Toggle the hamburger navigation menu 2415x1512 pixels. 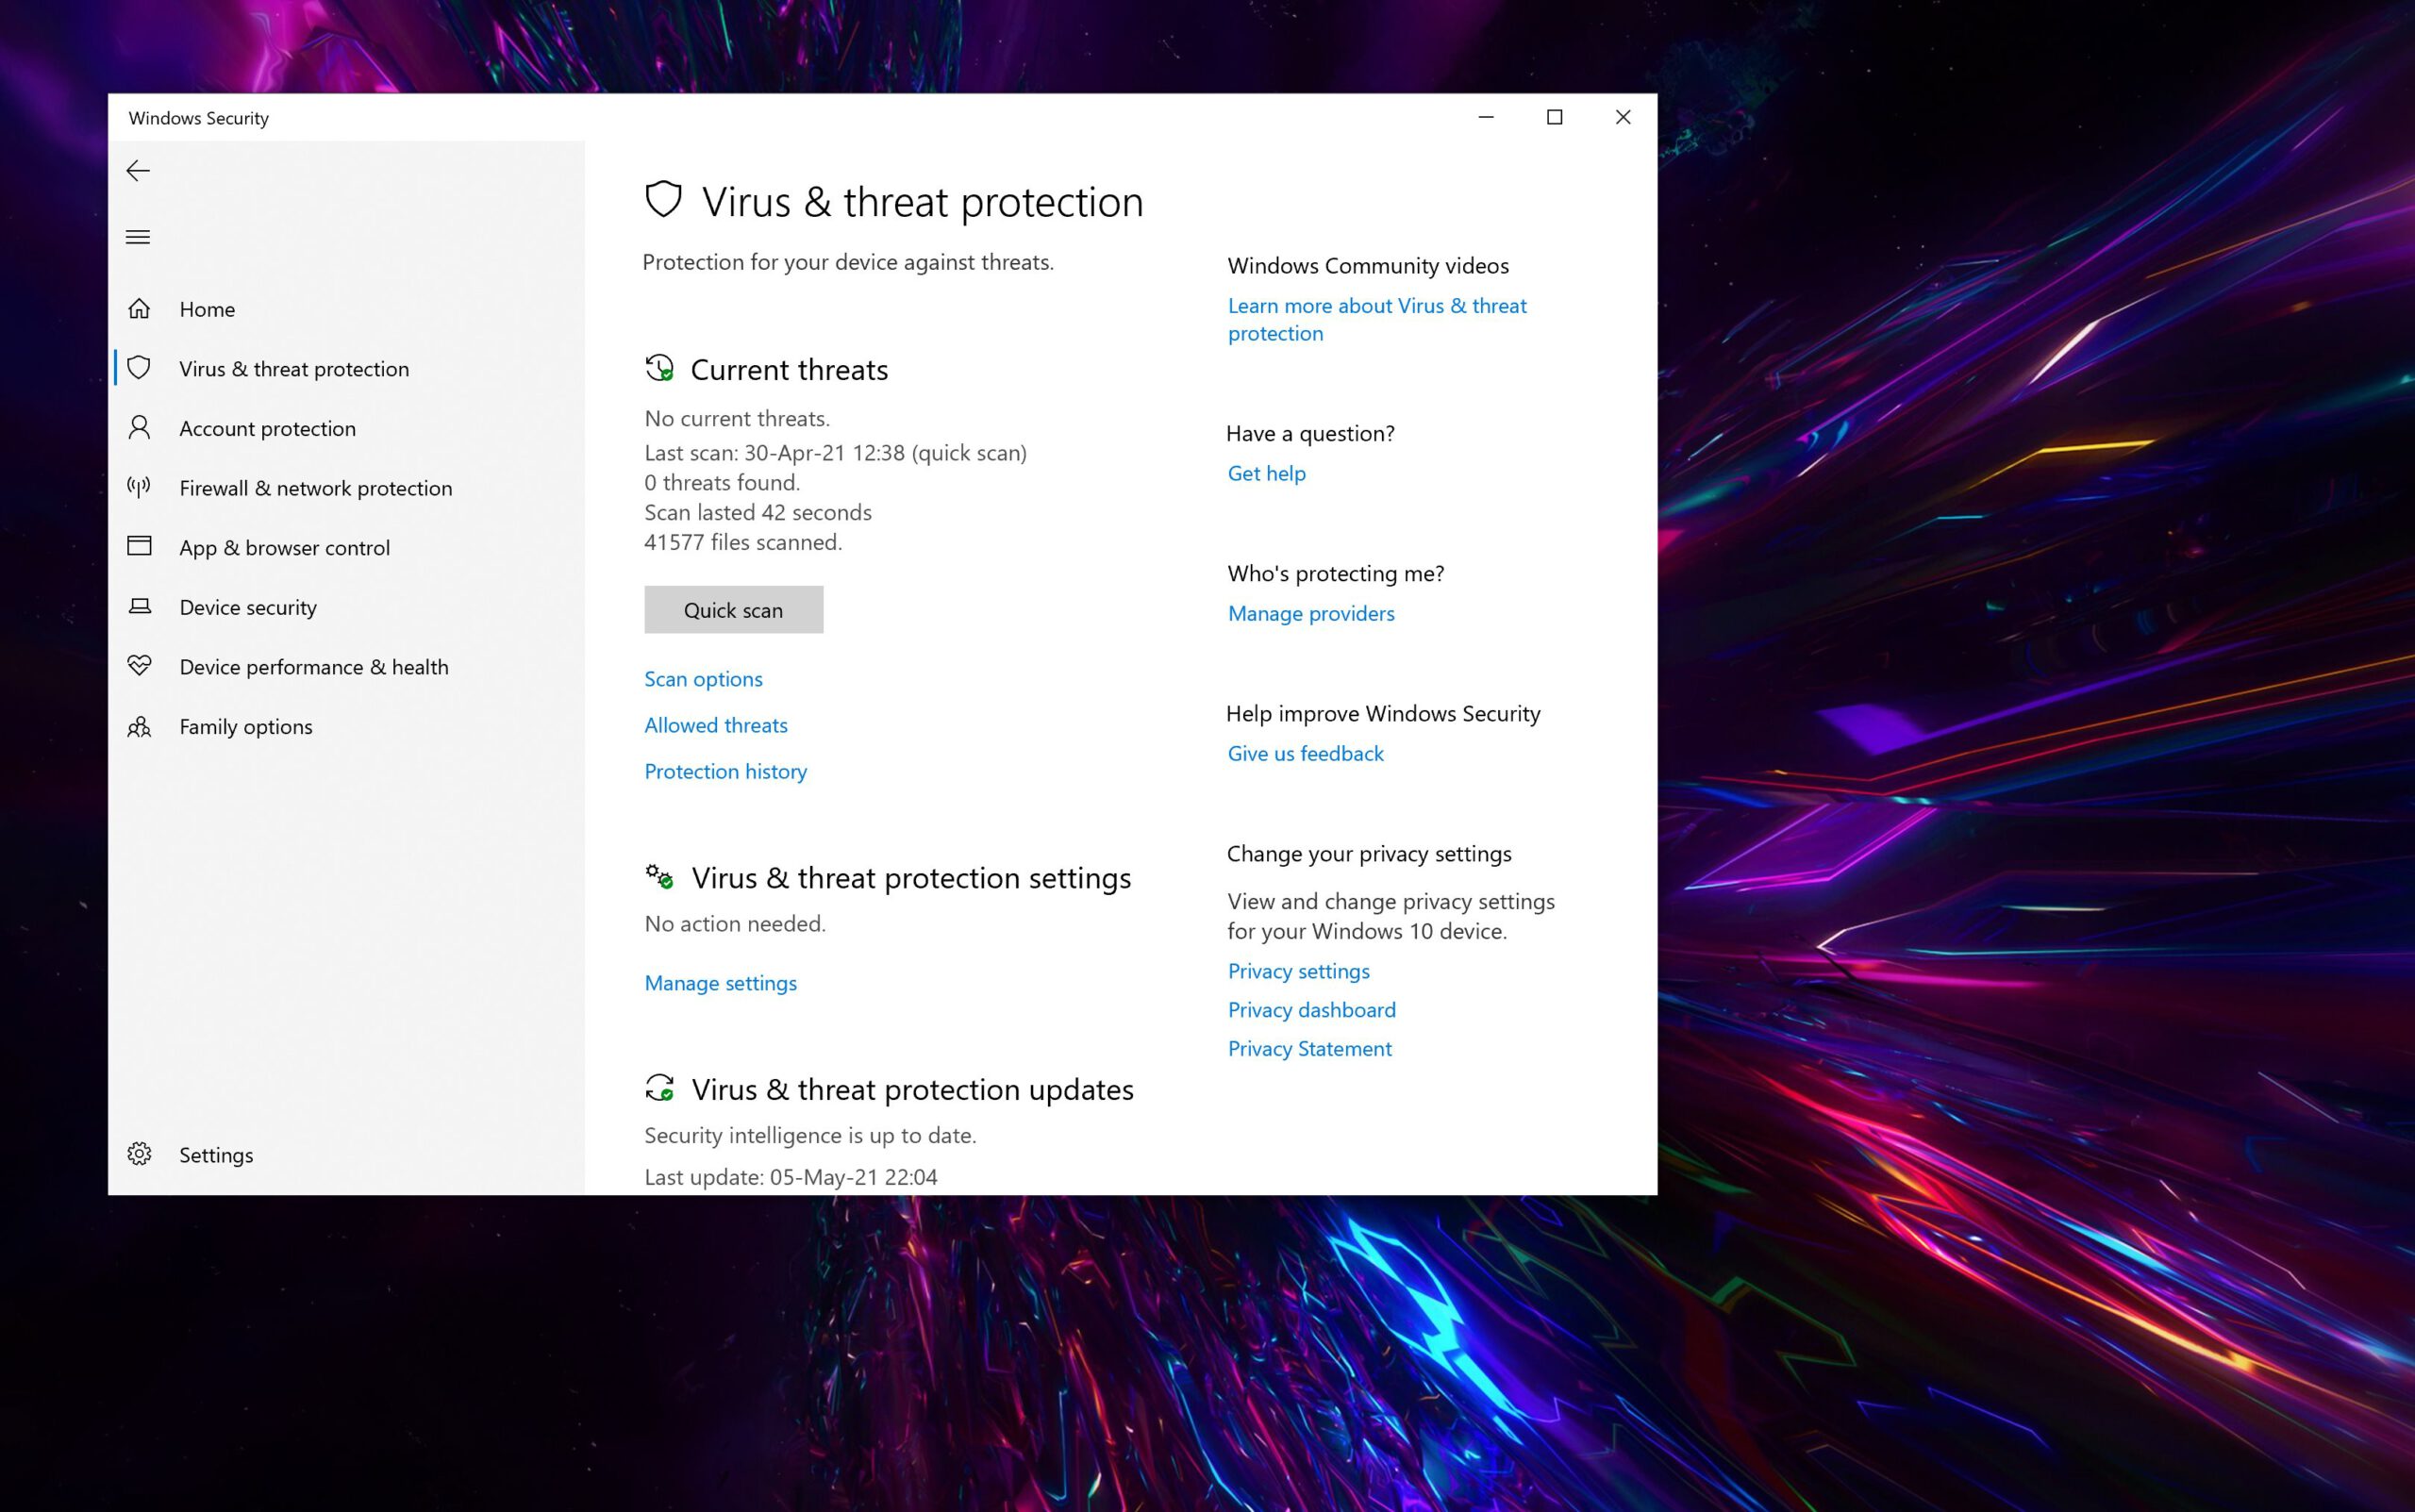pyautogui.click(x=138, y=237)
